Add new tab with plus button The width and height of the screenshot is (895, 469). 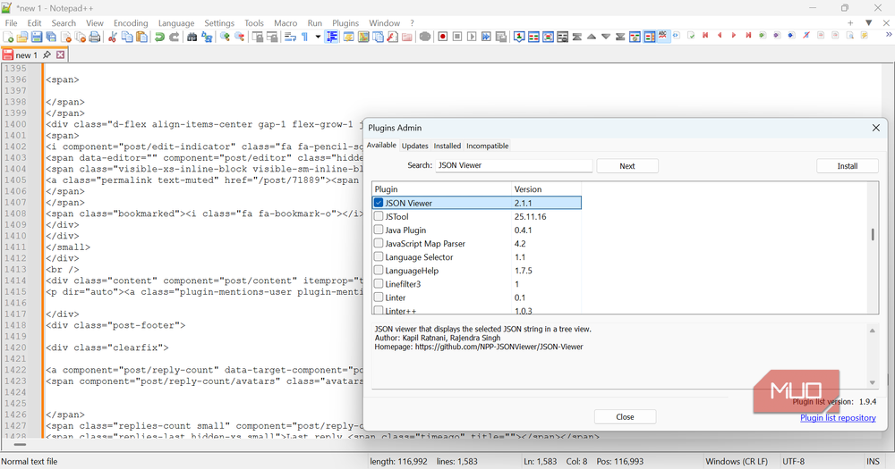850,23
